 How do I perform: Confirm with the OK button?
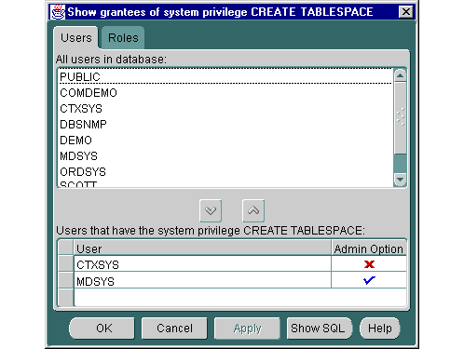point(103,329)
